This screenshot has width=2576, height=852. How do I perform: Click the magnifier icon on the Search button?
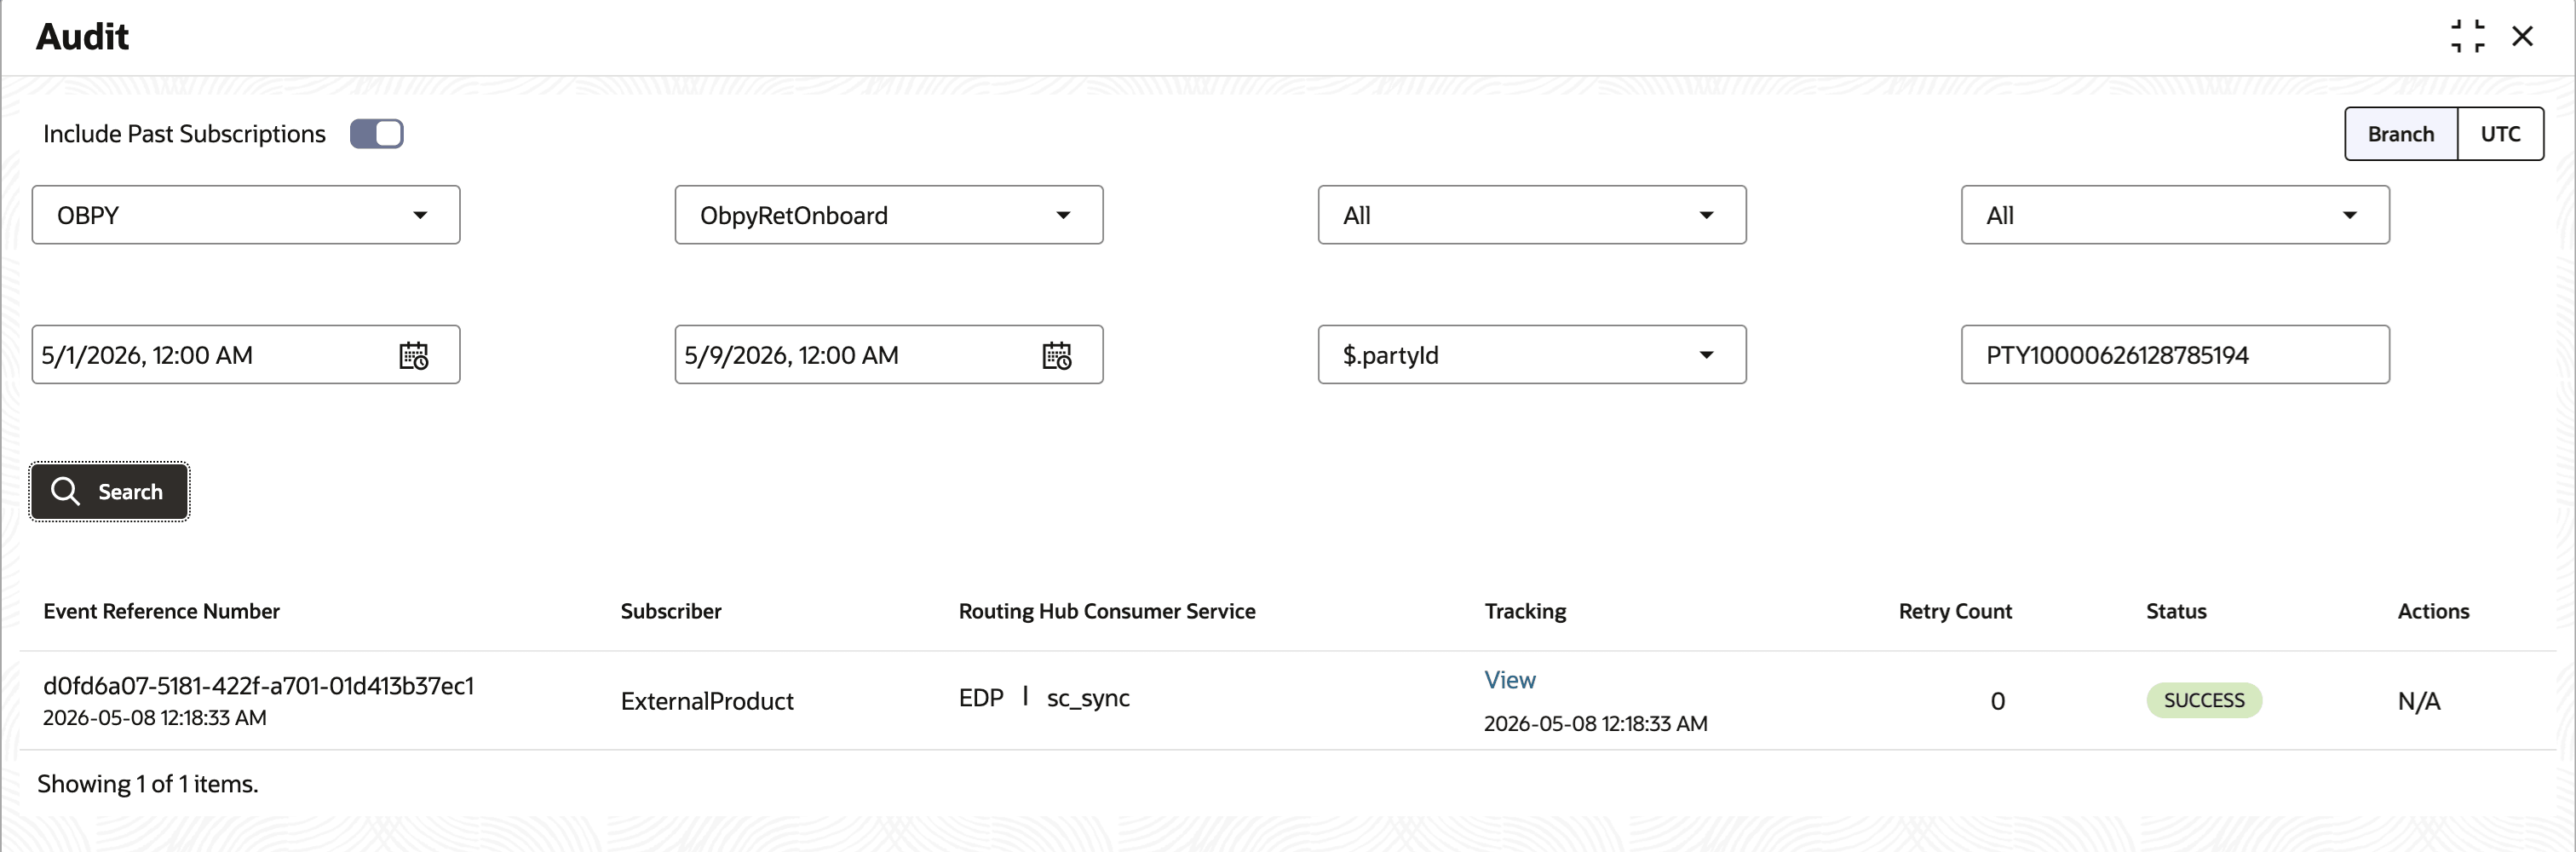pyautogui.click(x=65, y=491)
